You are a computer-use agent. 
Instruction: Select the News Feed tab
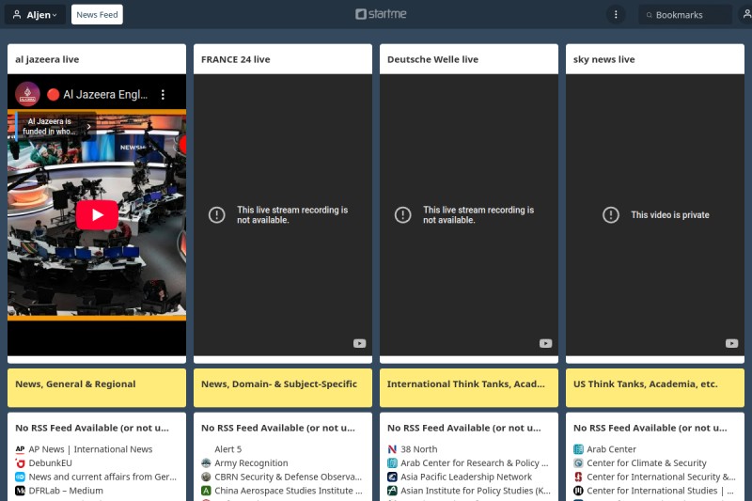click(97, 14)
